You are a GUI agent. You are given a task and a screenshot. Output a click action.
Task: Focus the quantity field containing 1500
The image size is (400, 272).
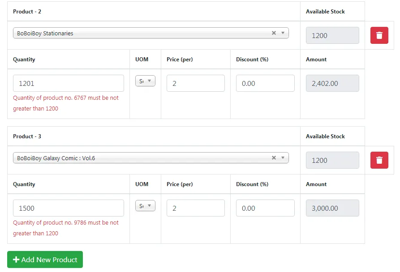pyautogui.click(x=69, y=208)
